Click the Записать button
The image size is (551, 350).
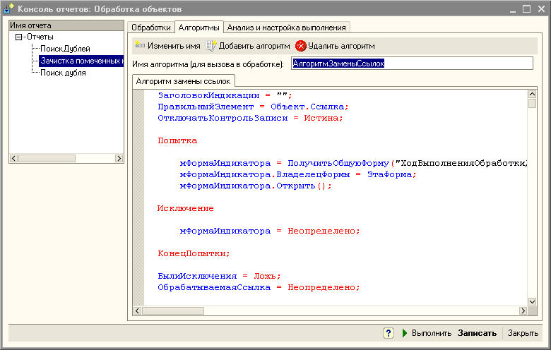[x=477, y=333]
